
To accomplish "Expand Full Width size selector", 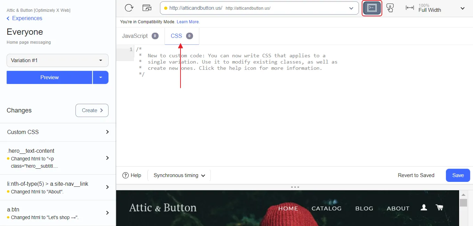I will coord(462,8).
